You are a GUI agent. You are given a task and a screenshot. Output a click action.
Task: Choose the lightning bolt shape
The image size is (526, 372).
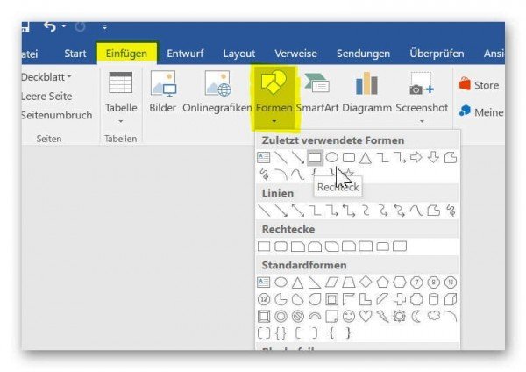tap(383, 316)
